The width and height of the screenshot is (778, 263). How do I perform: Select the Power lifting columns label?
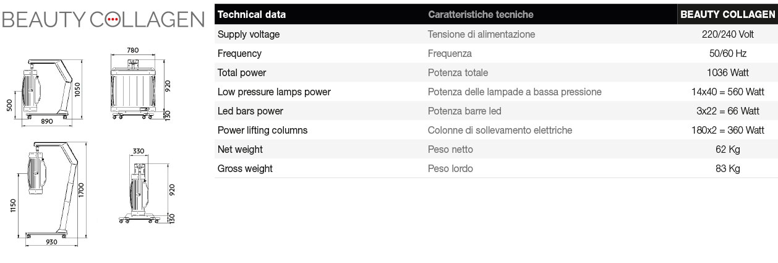[x=262, y=131]
